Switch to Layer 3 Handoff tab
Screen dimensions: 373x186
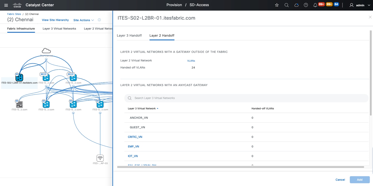[129, 36]
